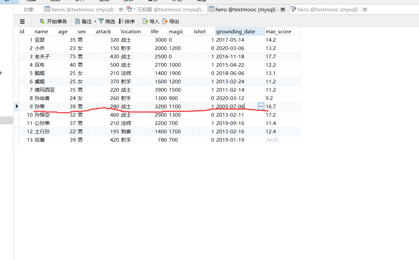The height and width of the screenshot is (260, 419).
Task: Select the grounding_date cell 2020-03-06
Action: click(240, 48)
